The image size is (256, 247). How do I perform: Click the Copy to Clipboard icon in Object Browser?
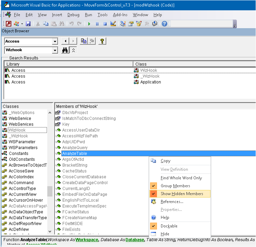[x=84, y=41]
